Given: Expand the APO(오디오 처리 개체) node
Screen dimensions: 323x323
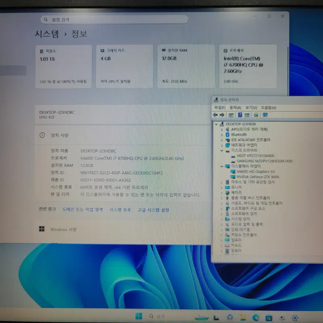Looking at the screenshot, I should click(222, 129).
